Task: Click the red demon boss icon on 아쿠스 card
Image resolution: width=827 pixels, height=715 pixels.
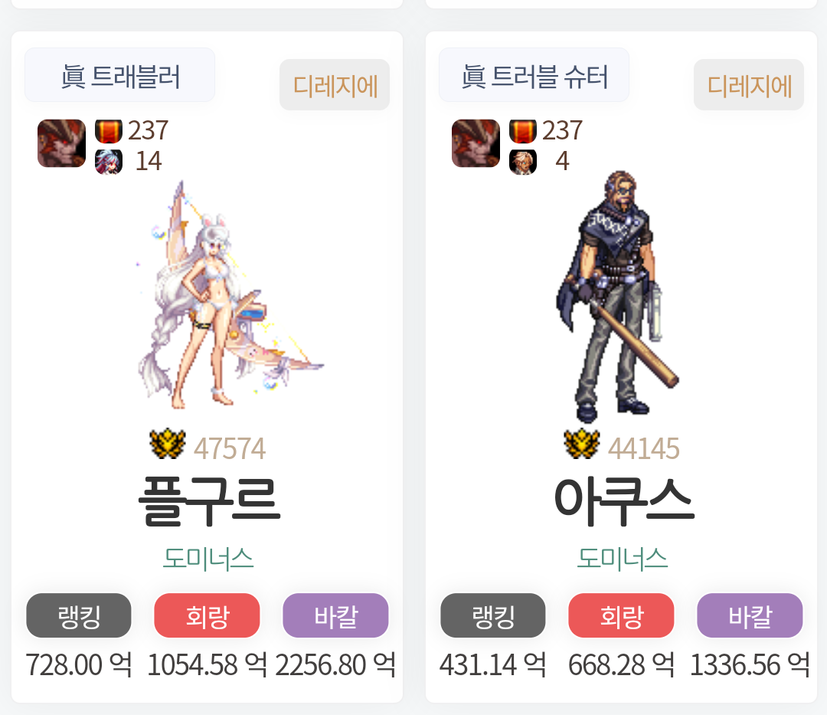Action: point(476,143)
